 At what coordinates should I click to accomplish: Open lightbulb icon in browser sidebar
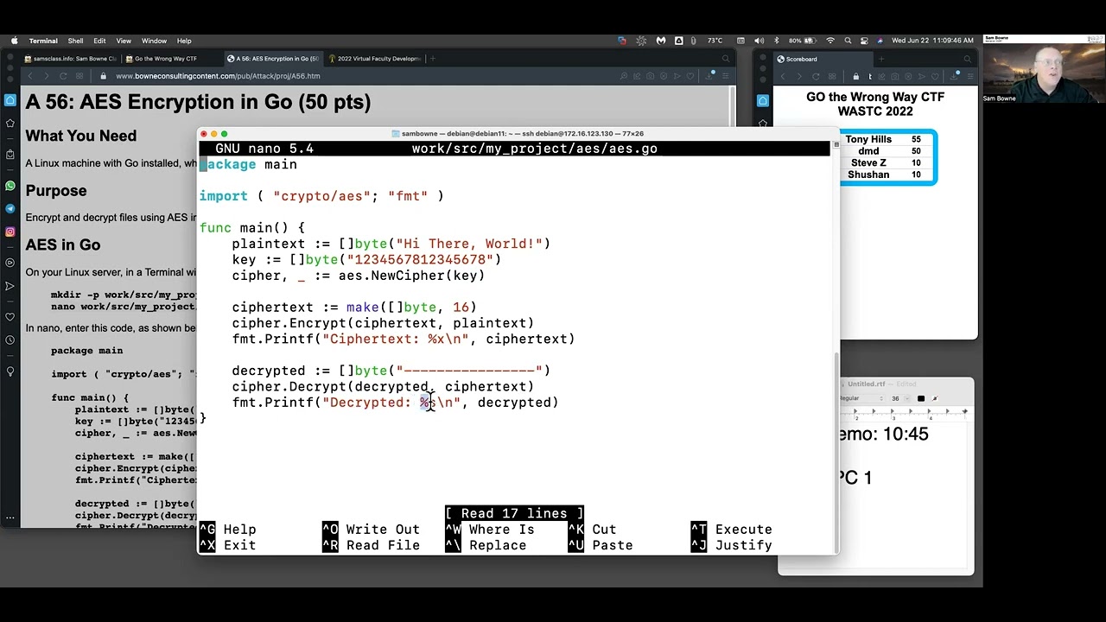pos(10,371)
